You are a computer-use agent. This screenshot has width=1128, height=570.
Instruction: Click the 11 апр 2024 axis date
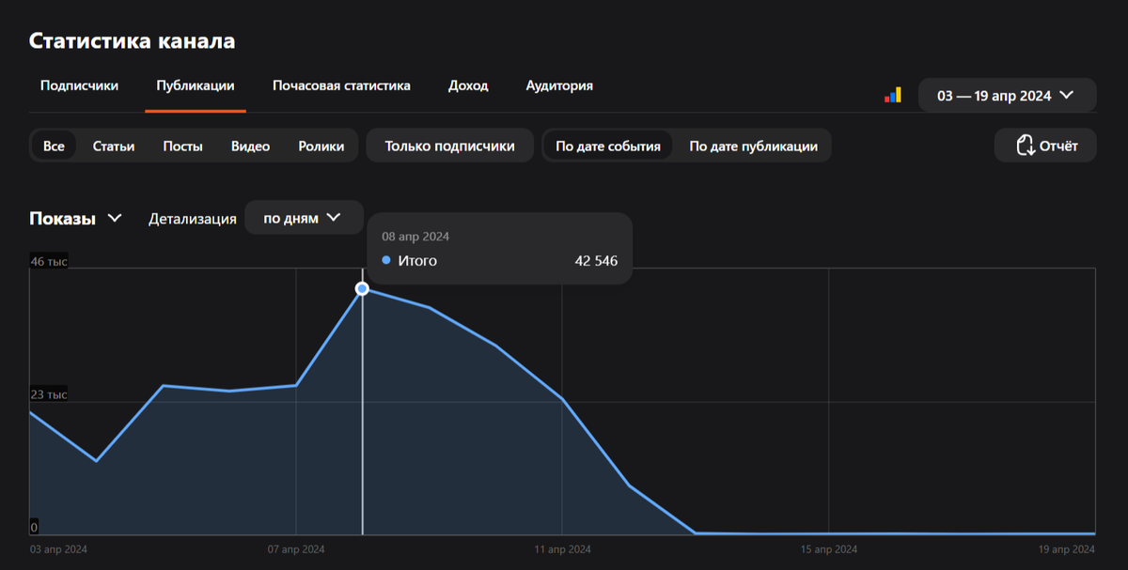(562, 549)
